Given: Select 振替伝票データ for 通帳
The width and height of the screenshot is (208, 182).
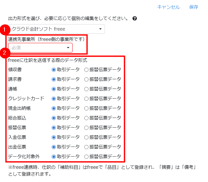Looking at the screenshot, I should pyautogui.click(x=86, y=89).
